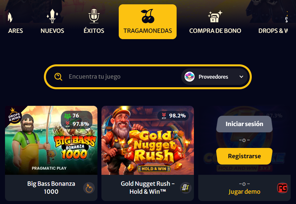Click the Registrarse button

point(244,156)
